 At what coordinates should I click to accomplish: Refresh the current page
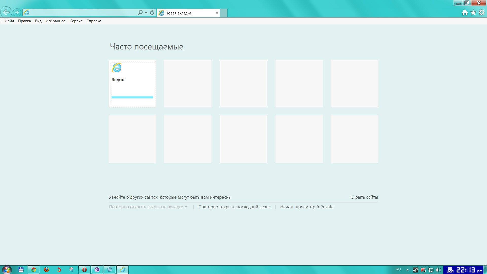click(x=152, y=12)
